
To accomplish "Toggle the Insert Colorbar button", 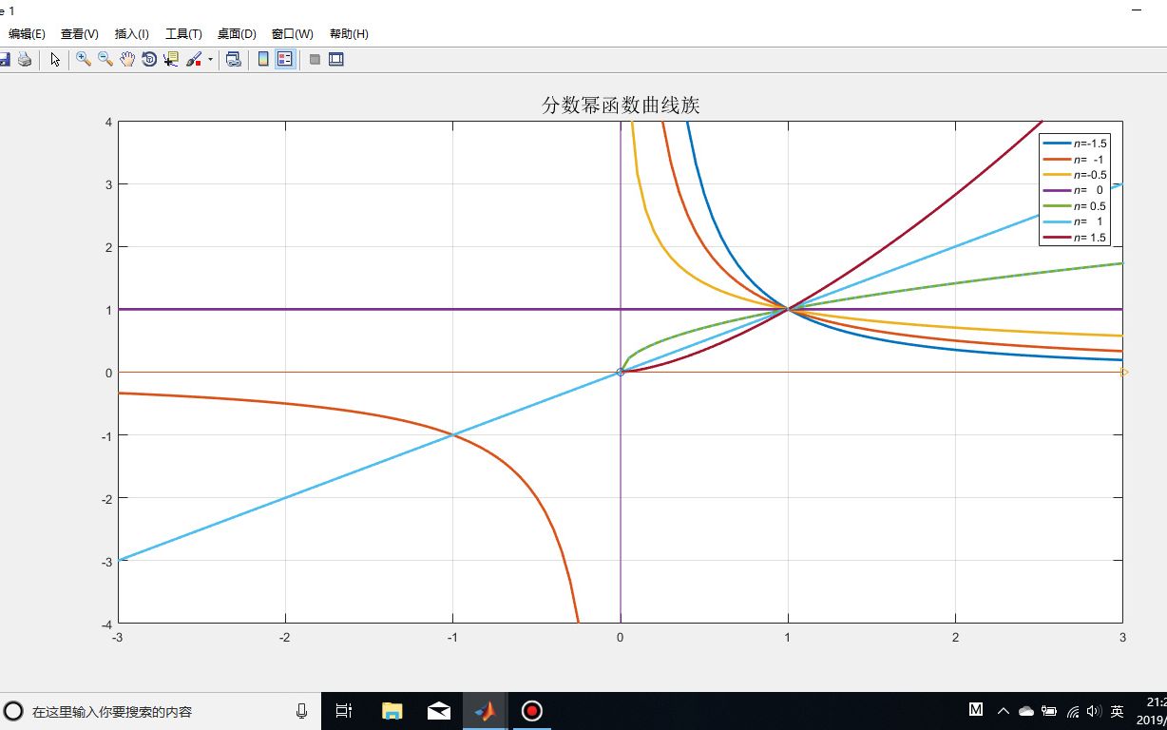I will [x=263, y=59].
